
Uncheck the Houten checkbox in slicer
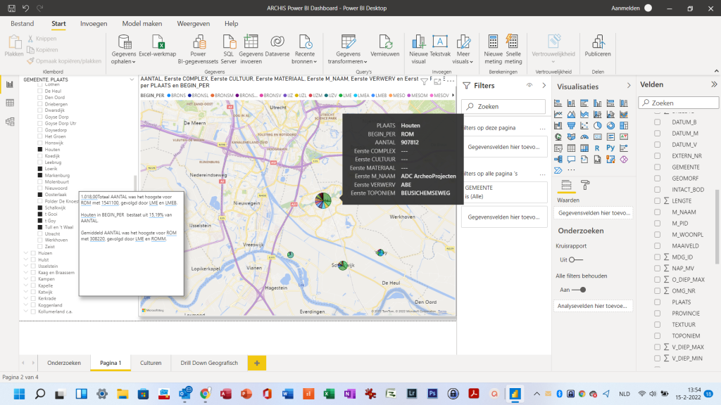40,150
